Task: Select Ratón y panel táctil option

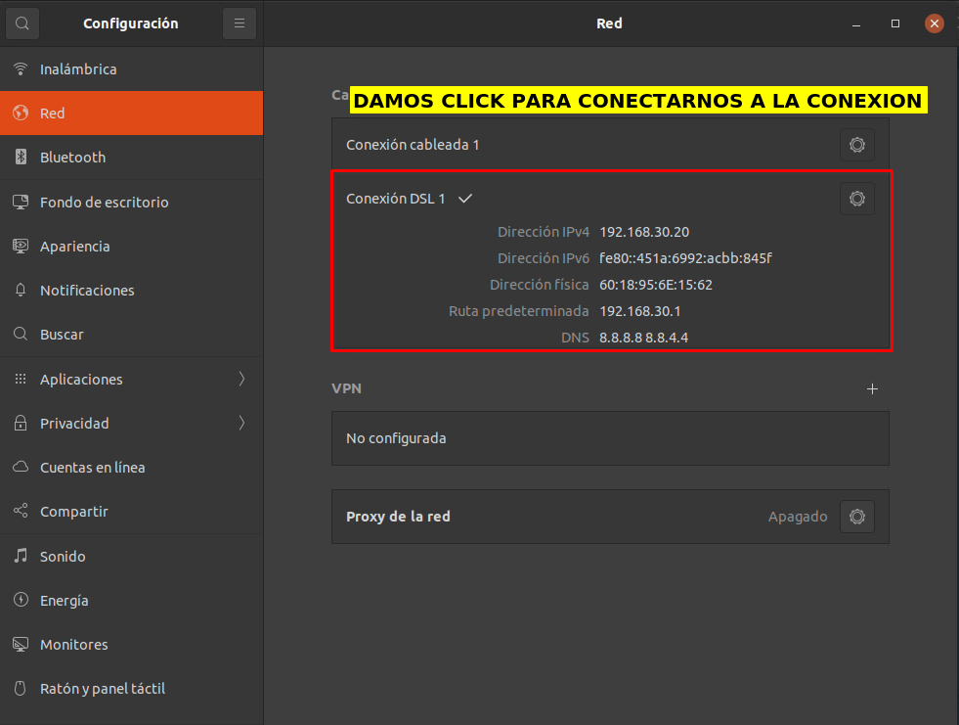Action: 102,689
